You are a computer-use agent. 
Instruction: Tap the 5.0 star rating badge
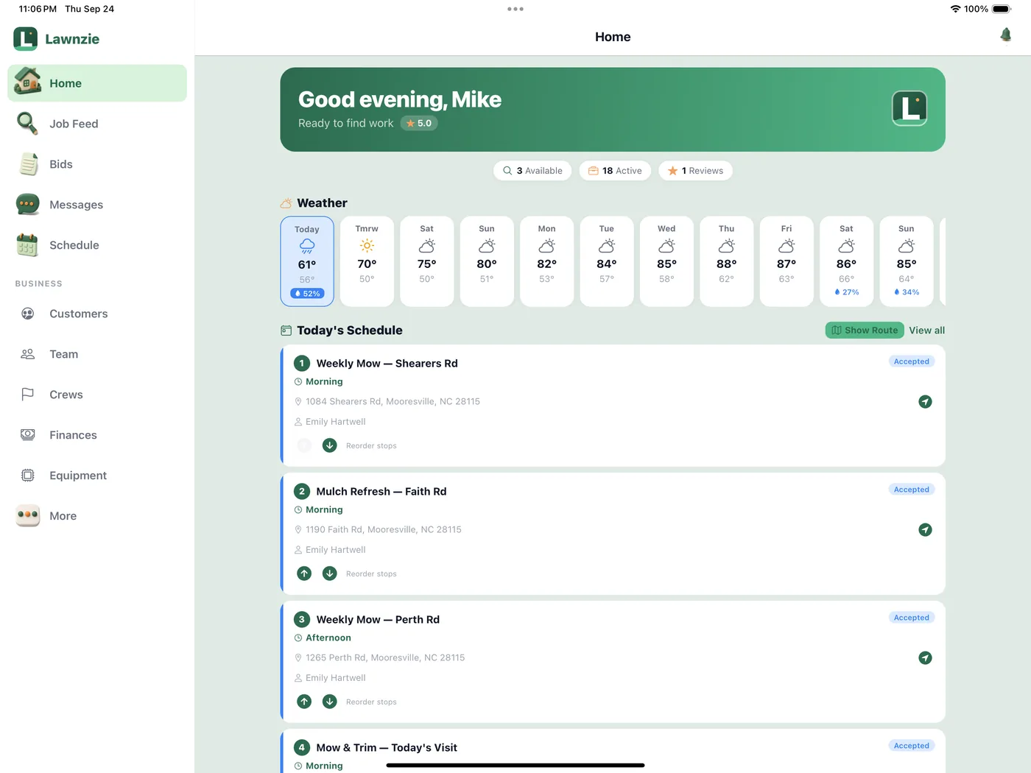419,123
